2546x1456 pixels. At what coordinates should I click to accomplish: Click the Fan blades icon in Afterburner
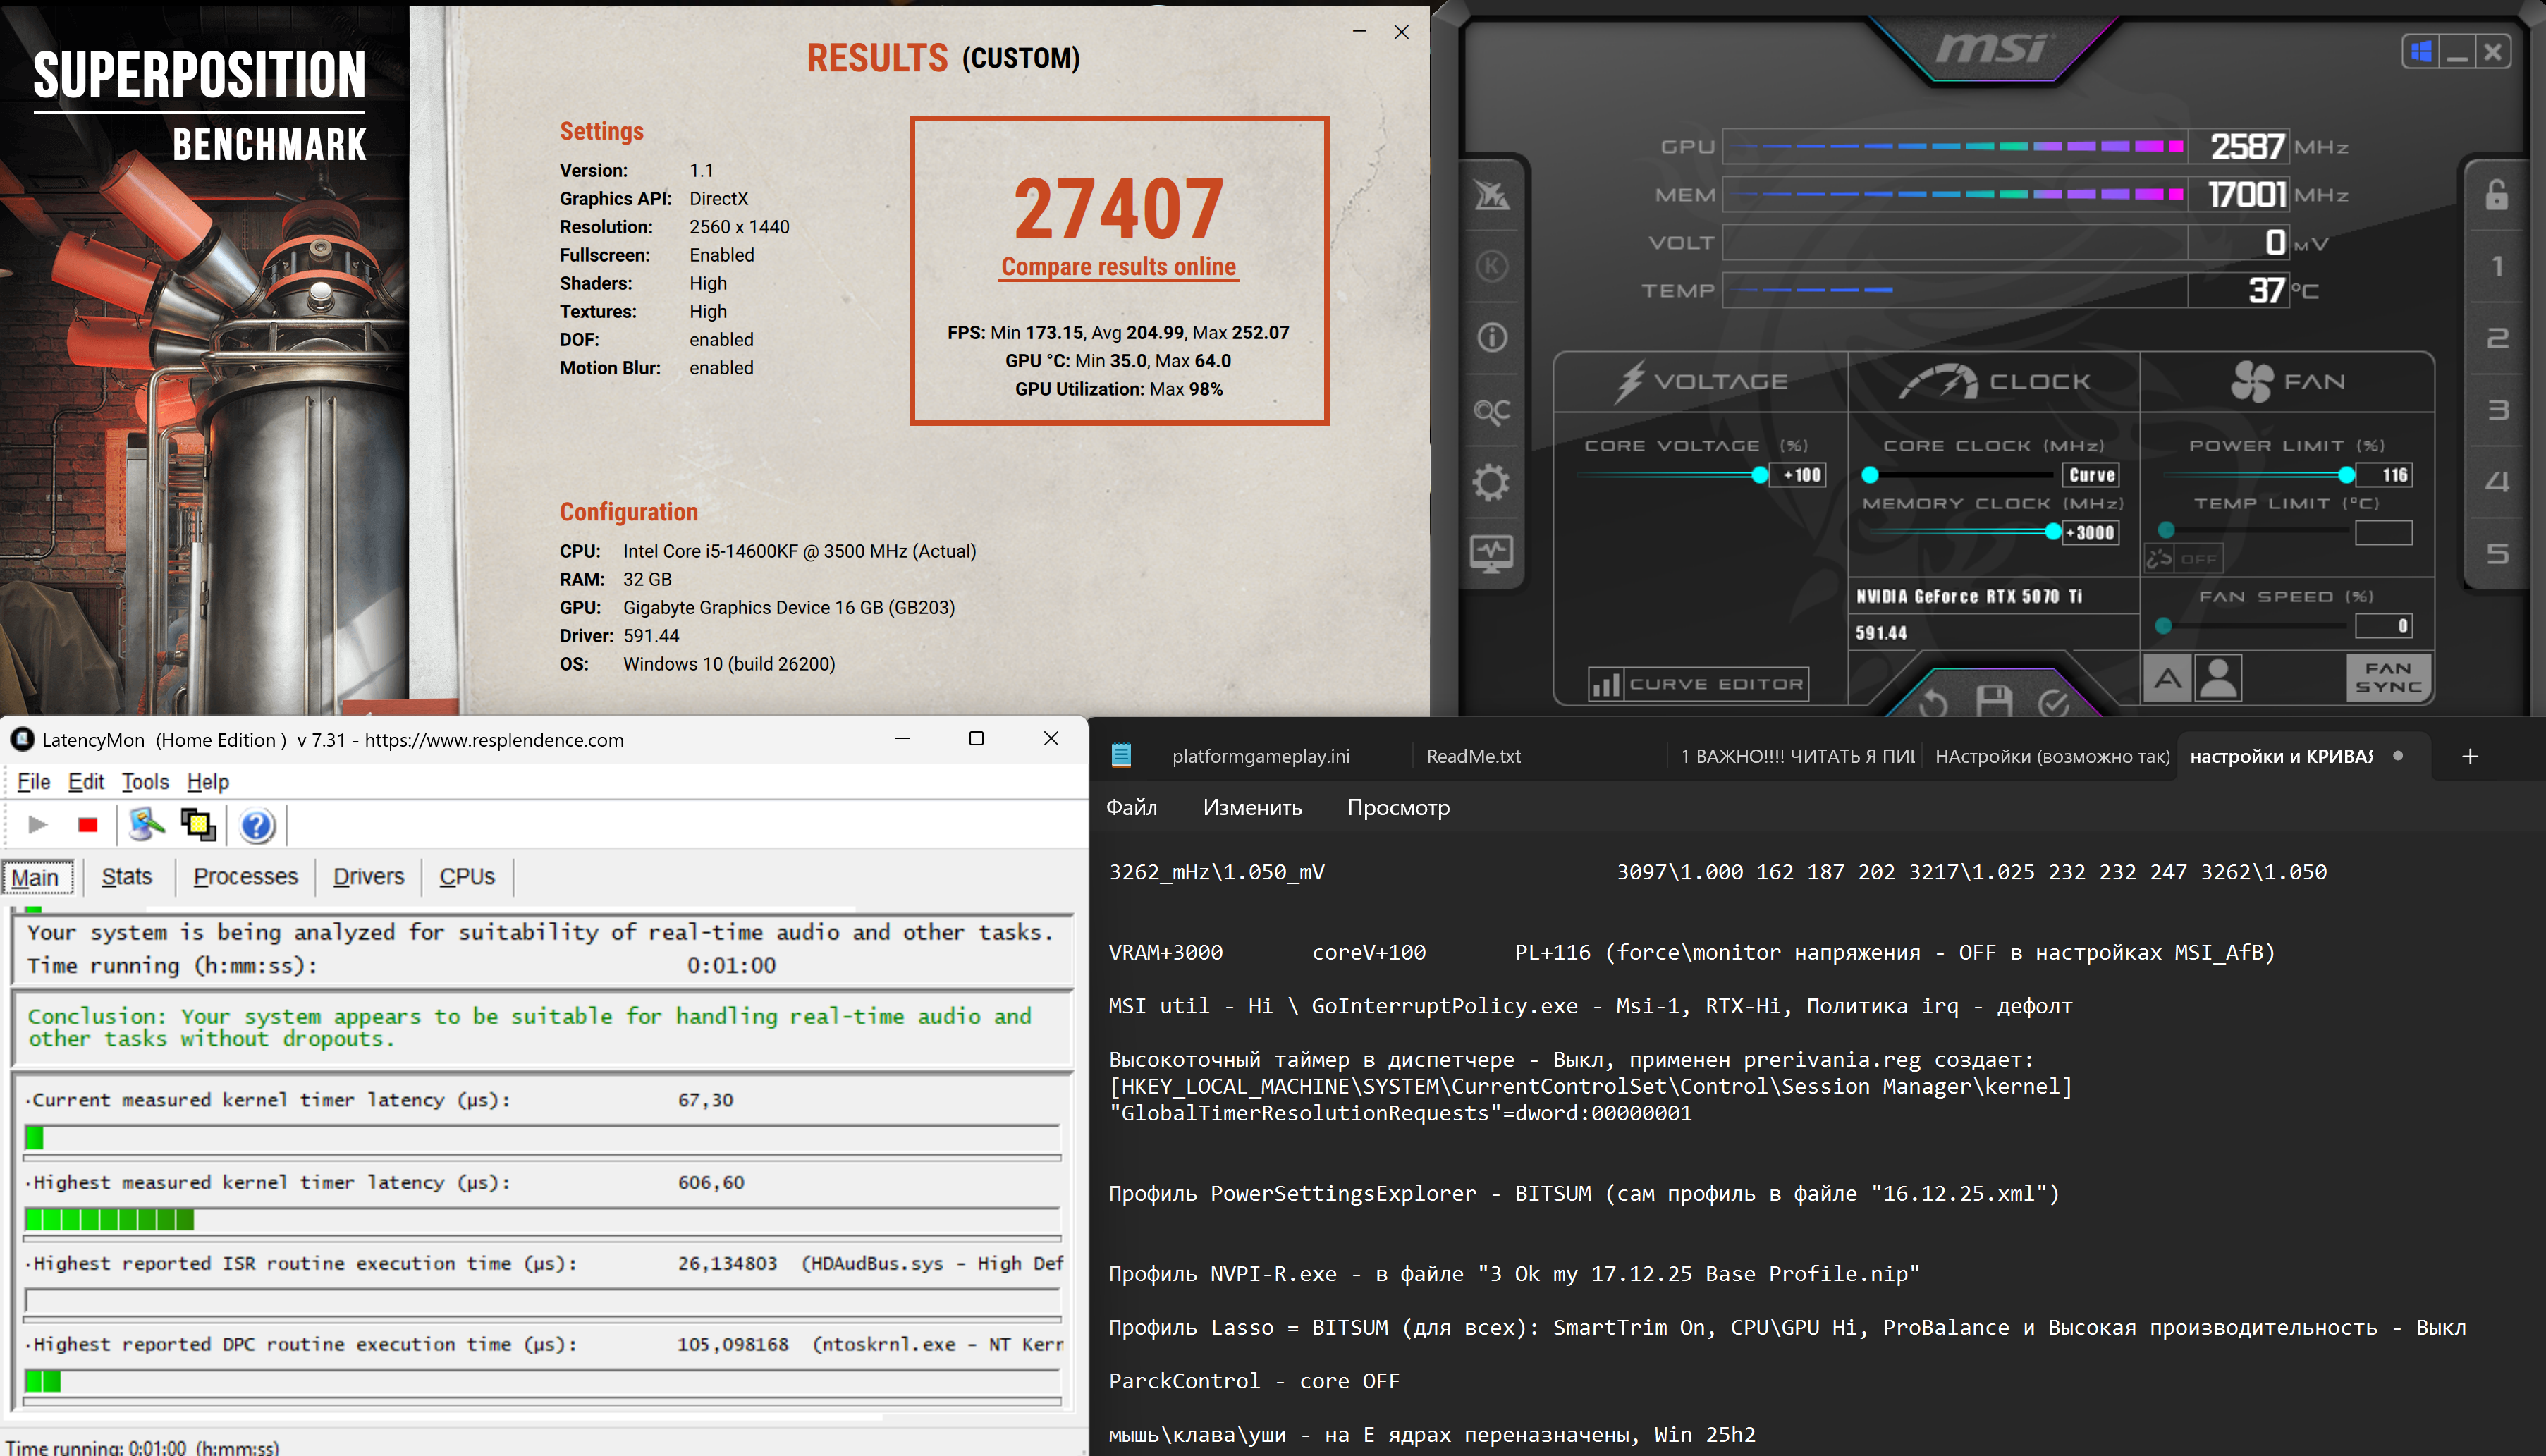pos(2252,381)
